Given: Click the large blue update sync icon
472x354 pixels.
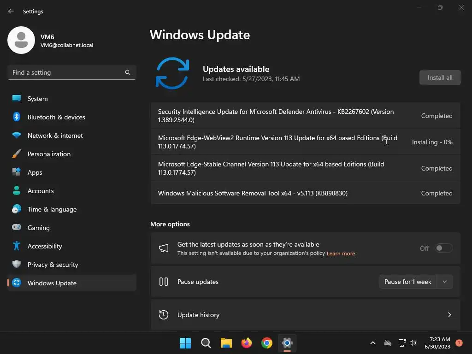Looking at the screenshot, I should click(172, 73).
